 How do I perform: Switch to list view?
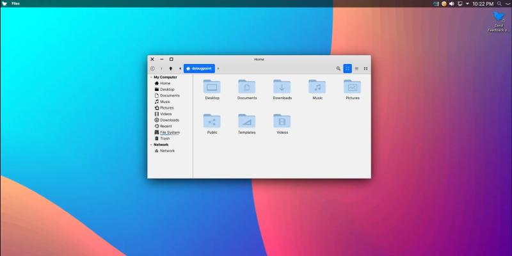[356, 68]
